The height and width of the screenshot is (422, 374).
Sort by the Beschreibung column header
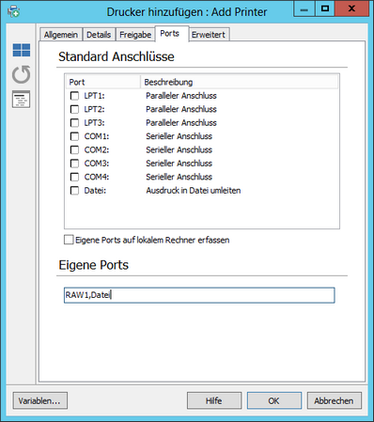[x=240, y=82]
